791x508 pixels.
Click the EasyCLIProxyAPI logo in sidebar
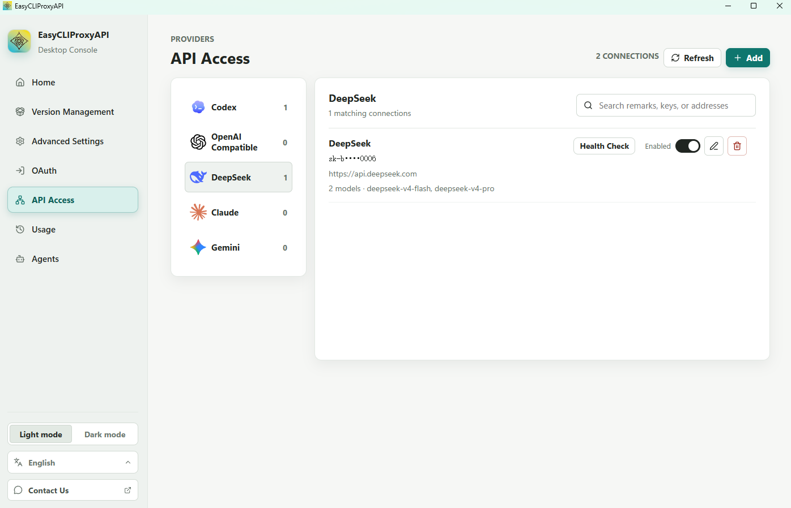click(19, 41)
